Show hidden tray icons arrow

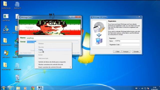tap(139, 88)
